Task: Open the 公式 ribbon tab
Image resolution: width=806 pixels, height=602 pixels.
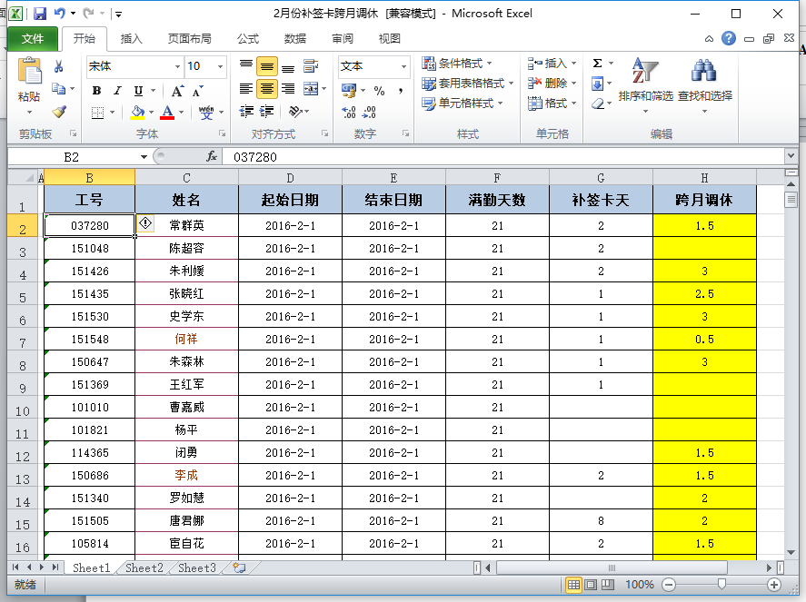Action: point(247,39)
